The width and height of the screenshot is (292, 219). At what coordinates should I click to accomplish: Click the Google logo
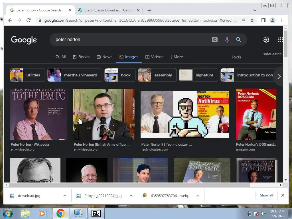pos(24,40)
